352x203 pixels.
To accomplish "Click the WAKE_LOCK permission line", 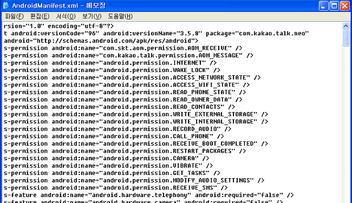I will pyautogui.click(x=112, y=70).
